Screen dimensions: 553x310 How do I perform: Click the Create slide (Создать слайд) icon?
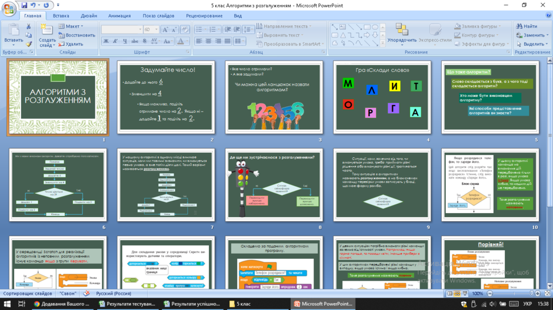pyautogui.click(x=46, y=31)
